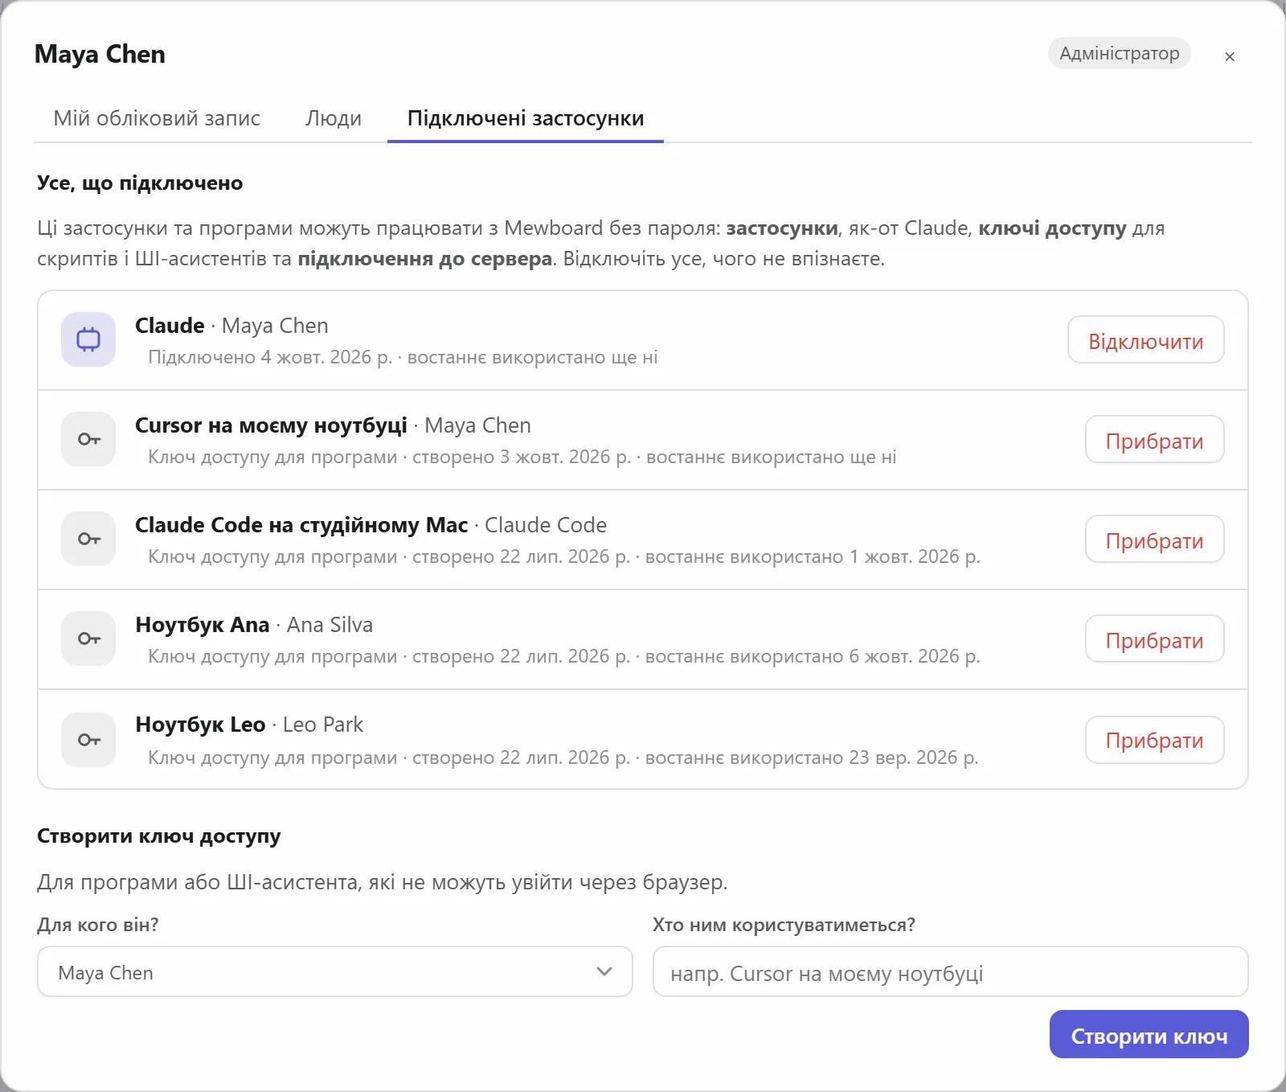Click key icon for Cursor на моєму ноутбуці
Screen dimensions: 1286x1092
(88, 439)
